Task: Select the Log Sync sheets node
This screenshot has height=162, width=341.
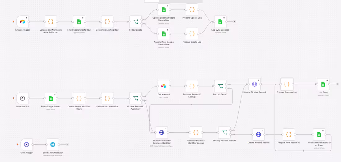Action: tap(323, 84)
